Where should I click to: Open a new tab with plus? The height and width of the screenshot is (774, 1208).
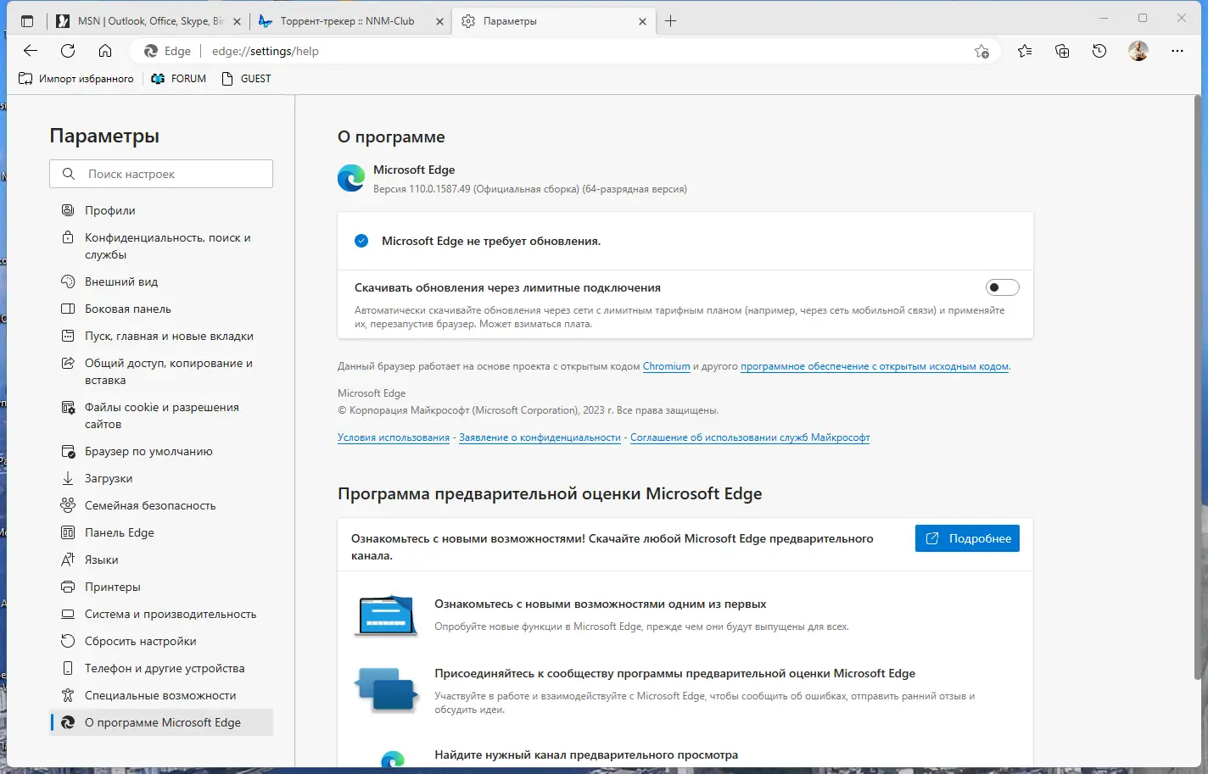coord(670,21)
